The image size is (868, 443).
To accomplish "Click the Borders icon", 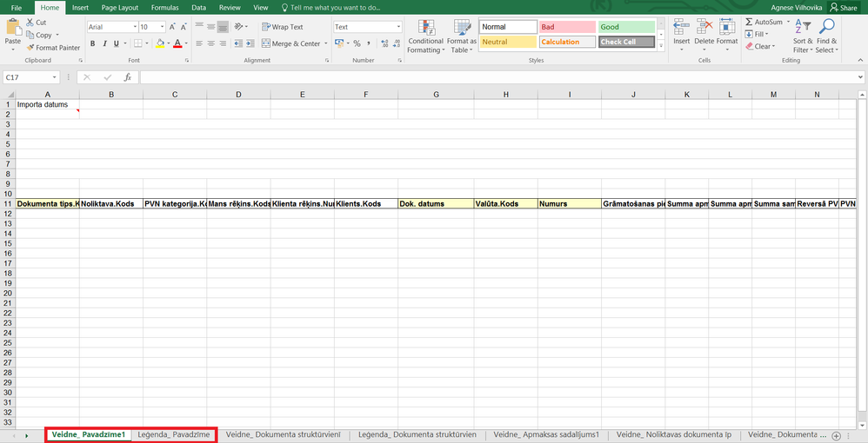I will 137,43.
